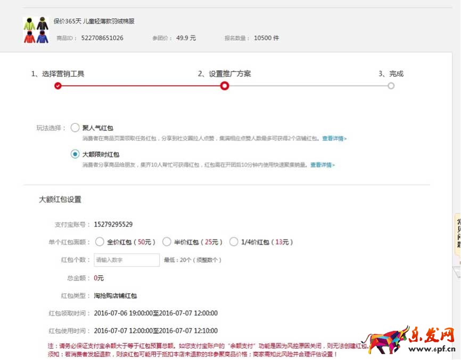Click the black jacket product thumbnail
The width and height of the screenshot is (461, 360).
click(43, 23)
